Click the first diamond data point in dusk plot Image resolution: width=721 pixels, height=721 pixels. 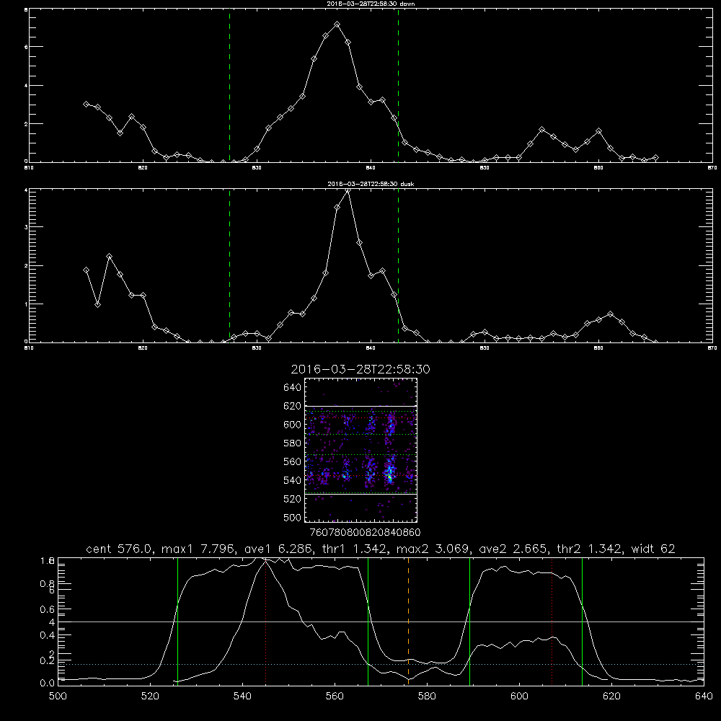click(86, 270)
